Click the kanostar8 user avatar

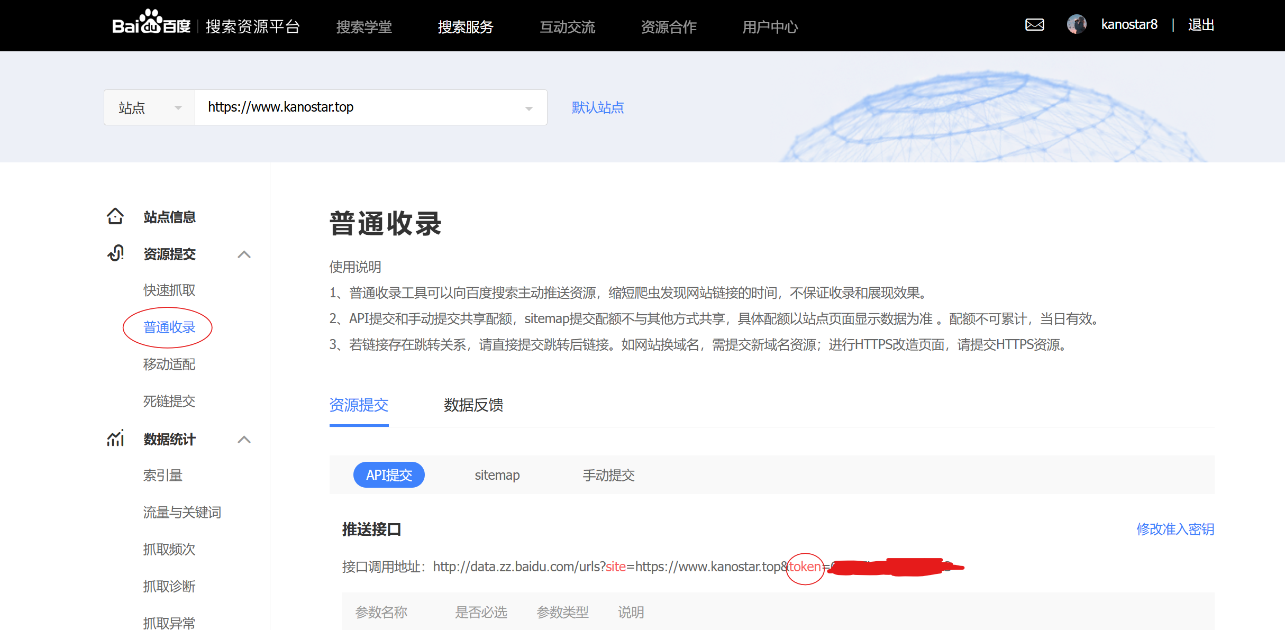pos(1077,24)
